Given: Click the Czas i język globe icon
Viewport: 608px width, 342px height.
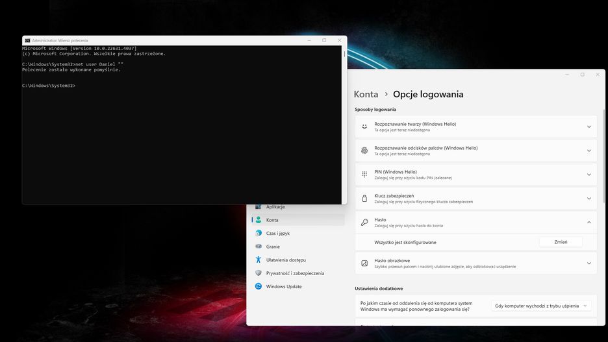Looking at the screenshot, I should click(259, 233).
